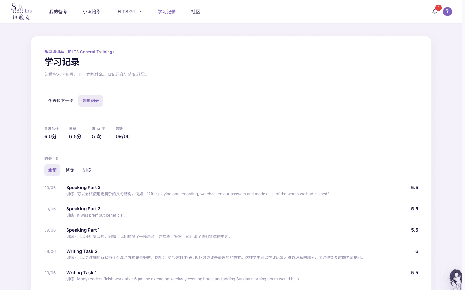Screen dimensions: 465x290
Task: Switch to the 今天和下一步 tab
Action: [x=61, y=101]
